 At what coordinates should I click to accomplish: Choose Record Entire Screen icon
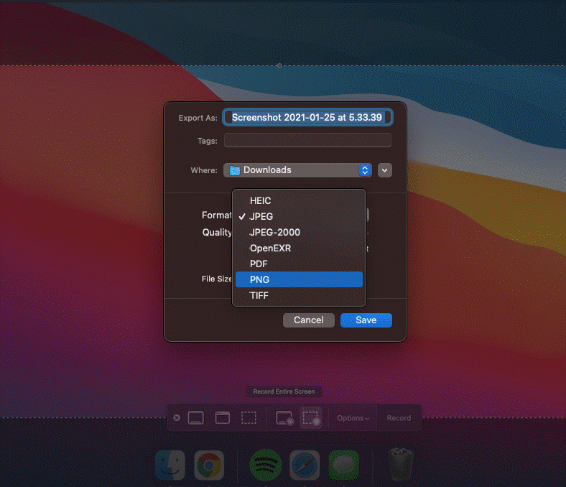tap(284, 418)
